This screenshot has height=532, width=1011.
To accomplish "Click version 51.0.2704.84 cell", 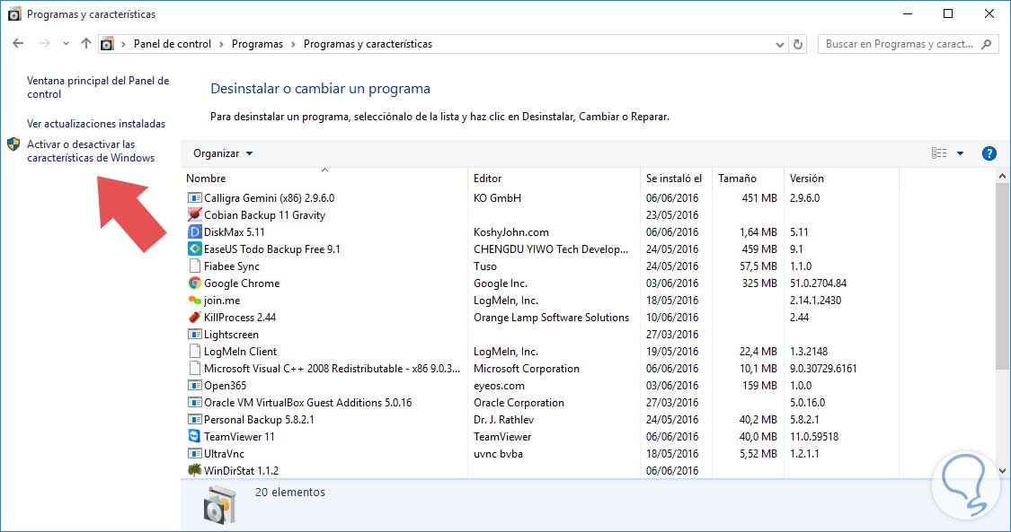I will [818, 283].
